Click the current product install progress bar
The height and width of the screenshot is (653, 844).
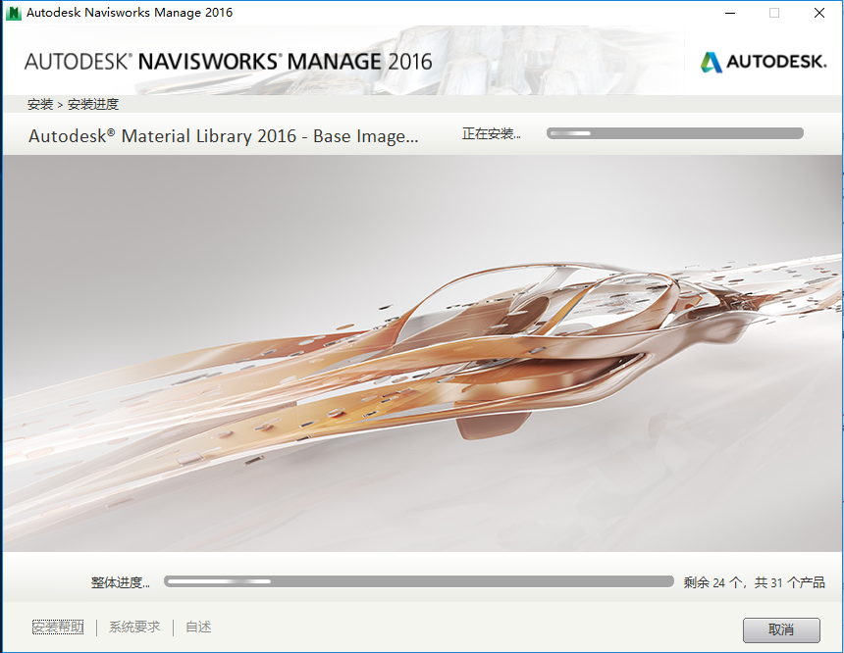point(675,133)
